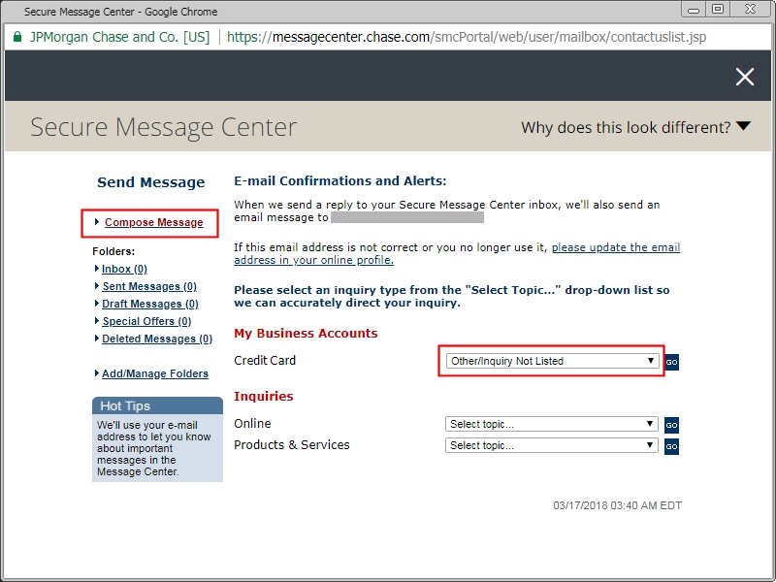Open the Credit Card topic dropdown
Screen dimensions: 776x582
coord(552,361)
